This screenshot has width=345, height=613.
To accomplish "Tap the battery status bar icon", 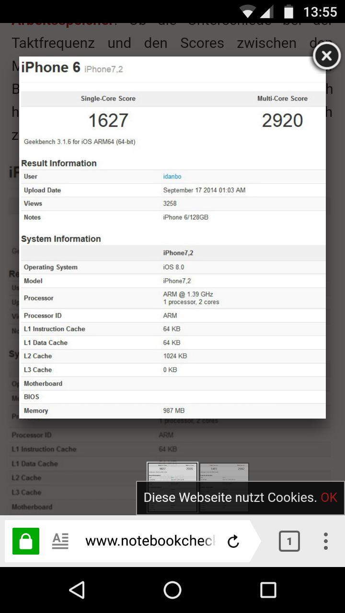I will point(288,11).
